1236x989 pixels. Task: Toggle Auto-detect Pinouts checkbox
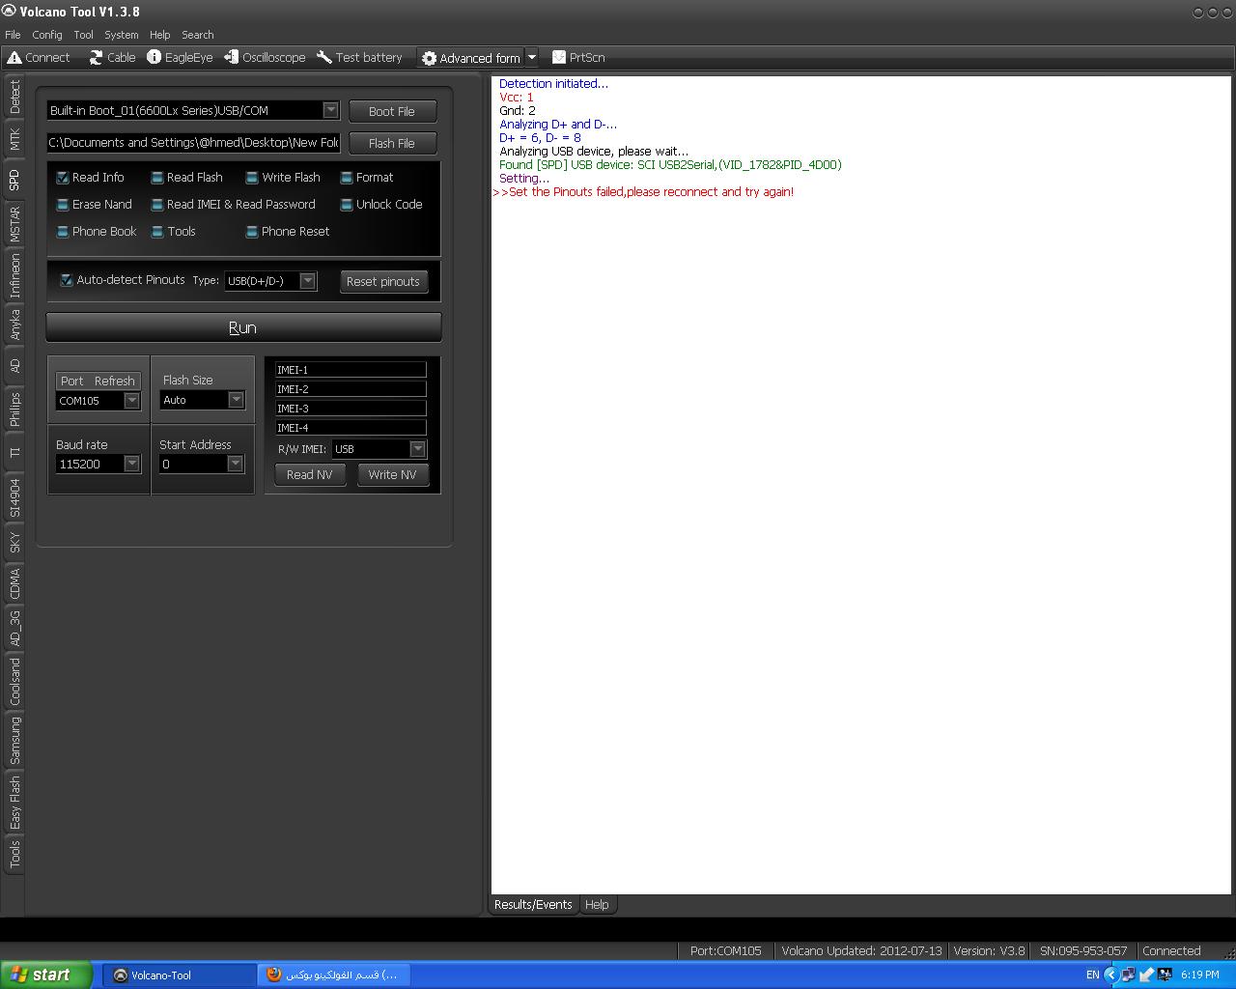(x=67, y=280)
